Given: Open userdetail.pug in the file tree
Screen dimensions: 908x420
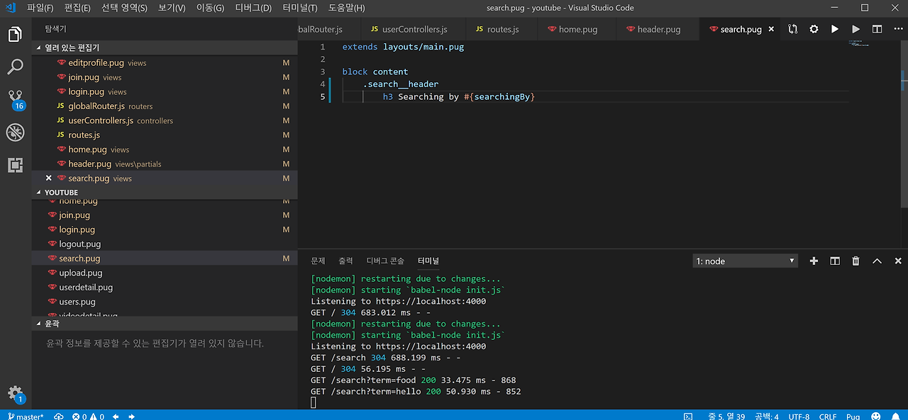Looking at the screenshot, I should pos(86,288).
